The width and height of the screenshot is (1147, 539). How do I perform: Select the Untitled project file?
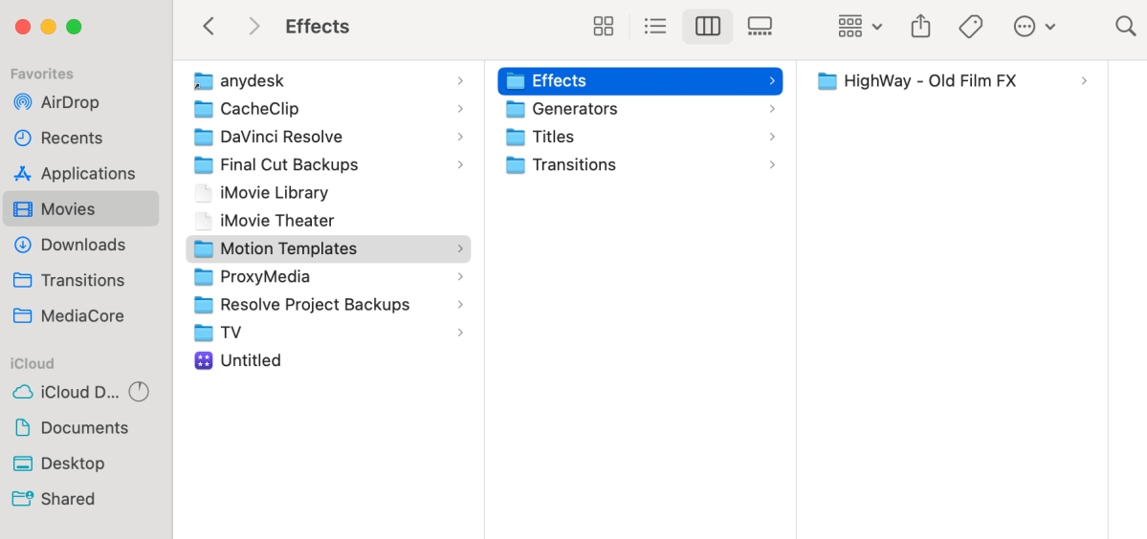pos(250,360)
